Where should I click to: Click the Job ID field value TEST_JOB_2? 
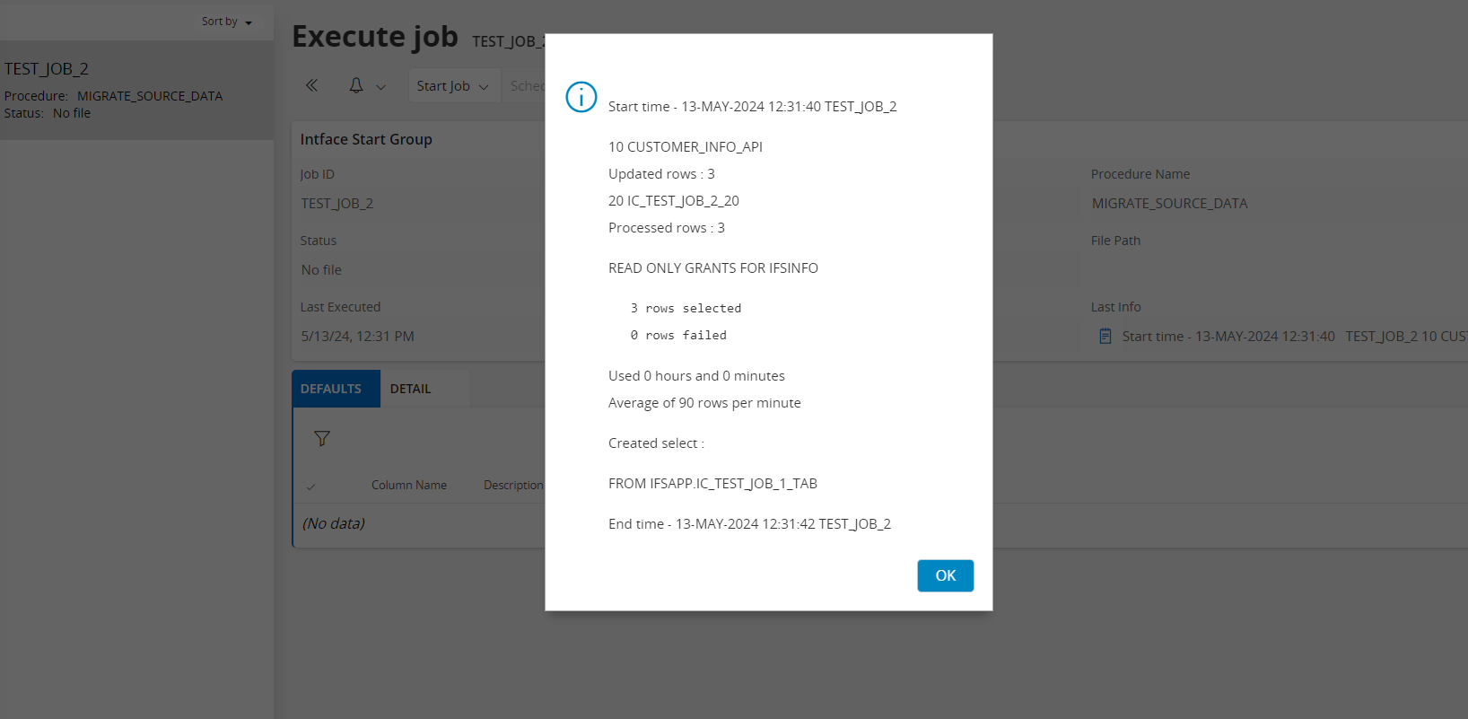coord(337,204)
